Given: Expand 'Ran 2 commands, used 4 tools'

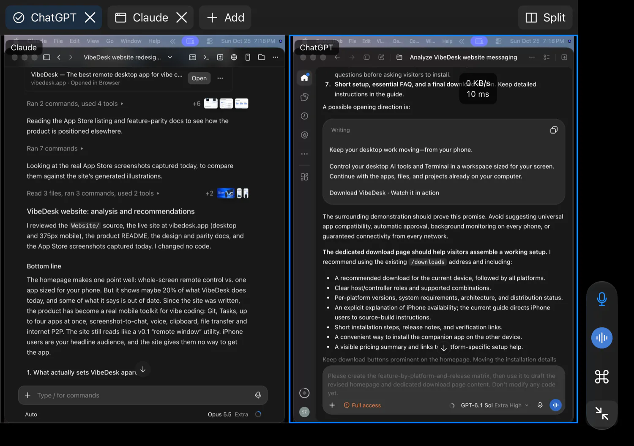Looking at the screenshot, I should (x=75, y=104).
